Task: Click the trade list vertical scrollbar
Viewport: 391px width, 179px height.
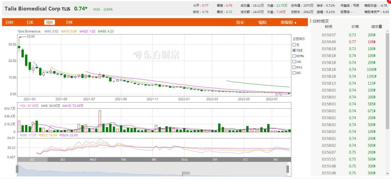Action: click(387, 81)
